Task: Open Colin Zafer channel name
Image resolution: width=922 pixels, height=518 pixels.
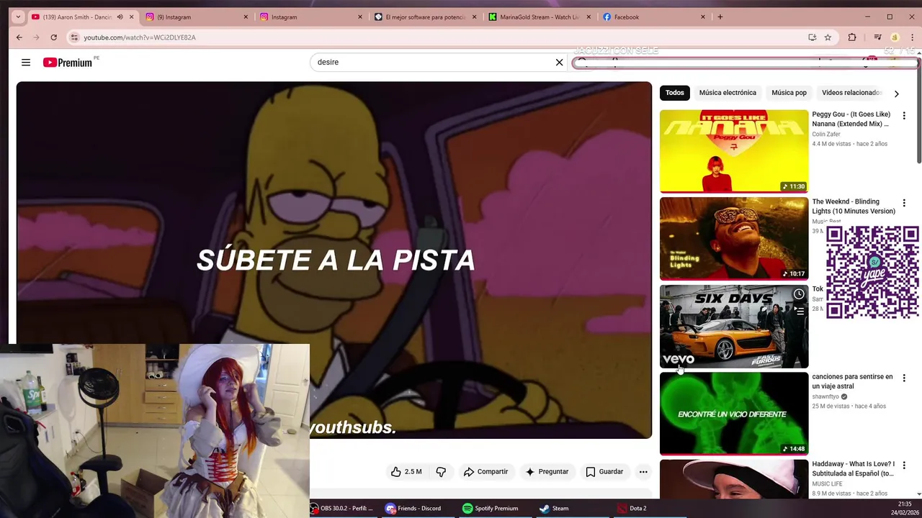Action: coord(826,135)
